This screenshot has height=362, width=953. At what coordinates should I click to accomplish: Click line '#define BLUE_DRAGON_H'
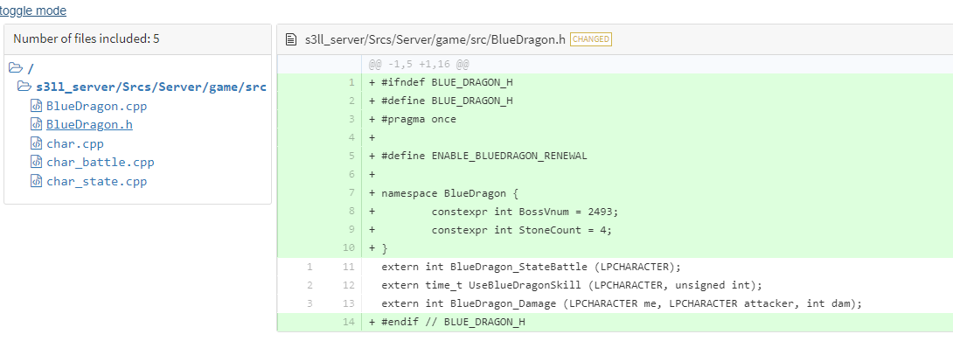click(x=447, y=101)
